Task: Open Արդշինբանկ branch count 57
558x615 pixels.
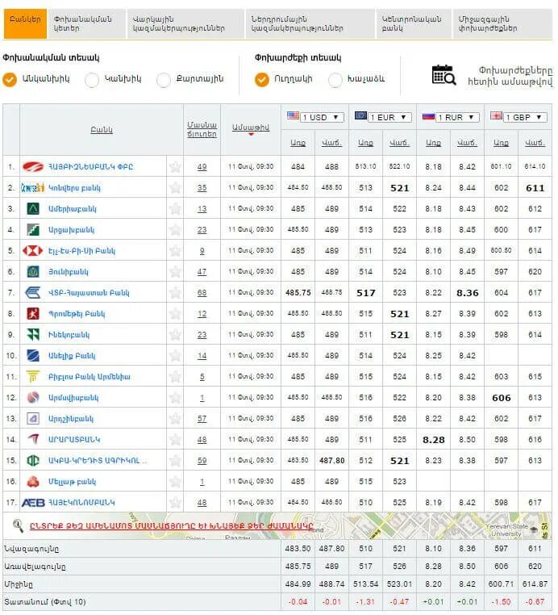Action: tap(202, 419)
